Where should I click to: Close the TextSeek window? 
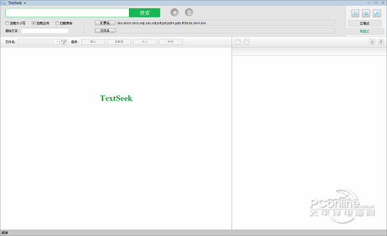(382, 3)
